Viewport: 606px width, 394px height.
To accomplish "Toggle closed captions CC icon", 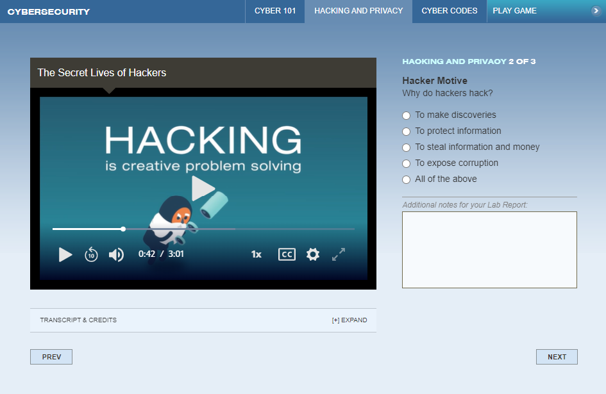I will tap(287, 254).
